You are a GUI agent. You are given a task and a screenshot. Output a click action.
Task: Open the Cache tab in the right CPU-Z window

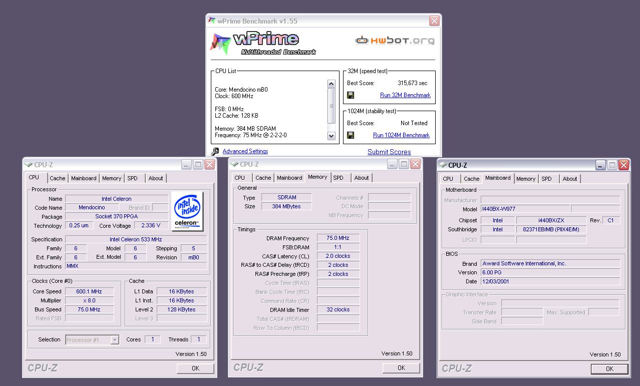471,179
